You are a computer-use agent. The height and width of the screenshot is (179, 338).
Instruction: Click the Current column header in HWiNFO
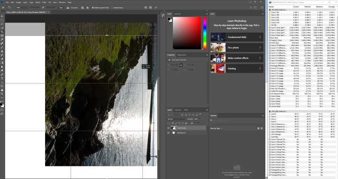tap(296, 7)
